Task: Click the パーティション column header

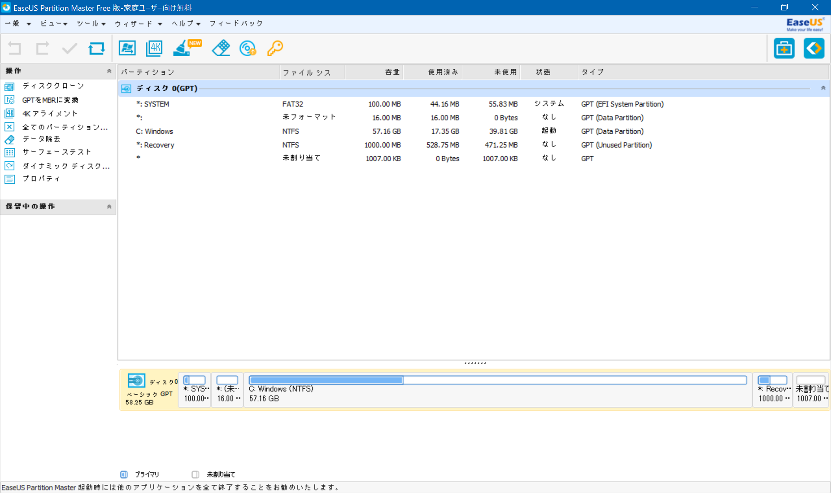Action: click(199, 72)
